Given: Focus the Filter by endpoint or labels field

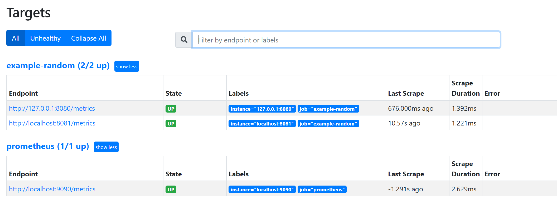Looking at the screenshot, I should click(x=346, y=40).
